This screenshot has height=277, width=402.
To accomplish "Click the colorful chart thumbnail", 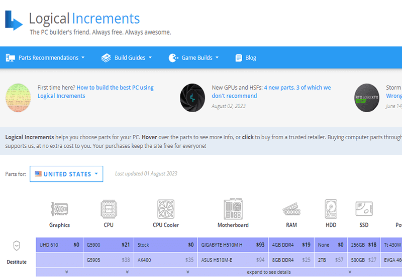I will 18,98.
